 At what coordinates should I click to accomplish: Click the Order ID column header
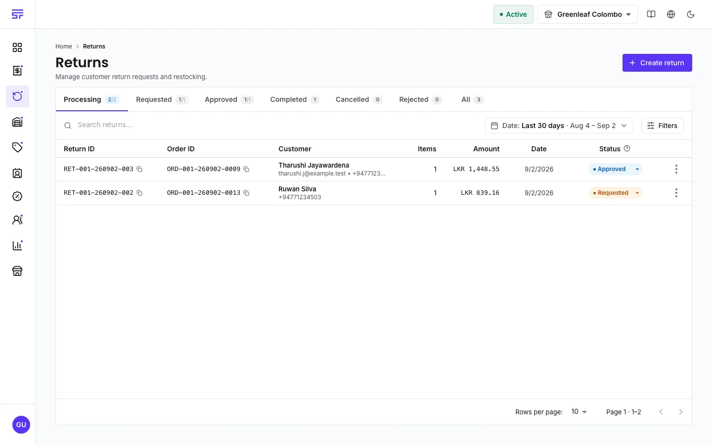coord(181,149)
